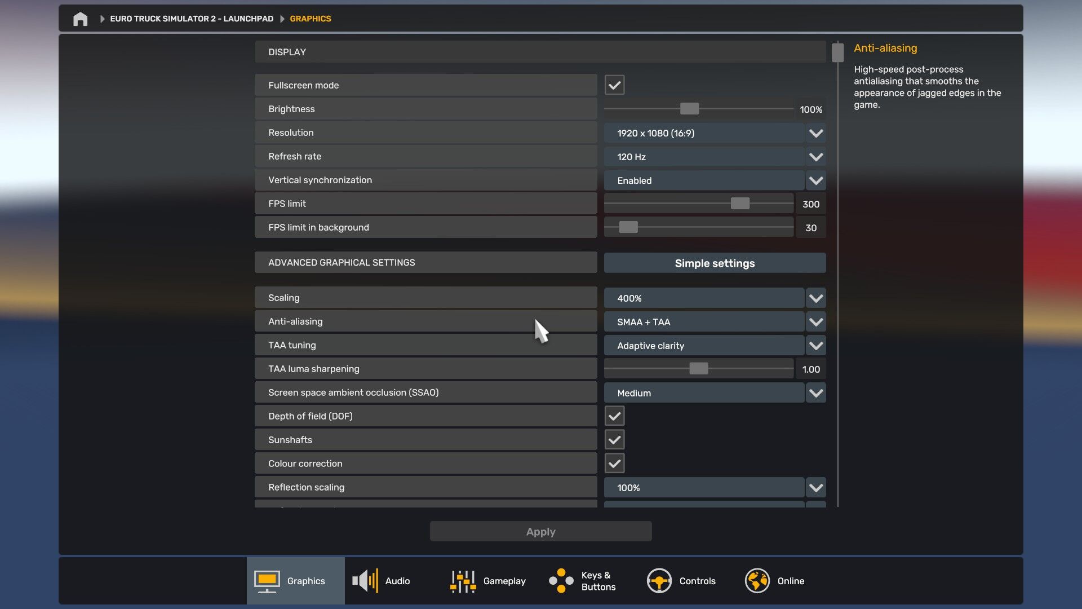Select the 1920 x 1080 resolution combo box
The height and width of the screenshot is (609, 1082).
[x=704, y=133]
